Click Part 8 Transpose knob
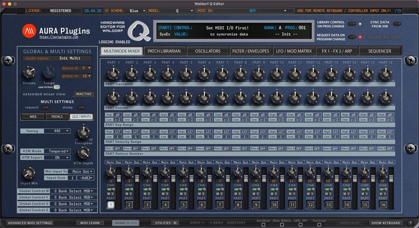The width and height of the screenshot is (419, 228). (240, 74)
